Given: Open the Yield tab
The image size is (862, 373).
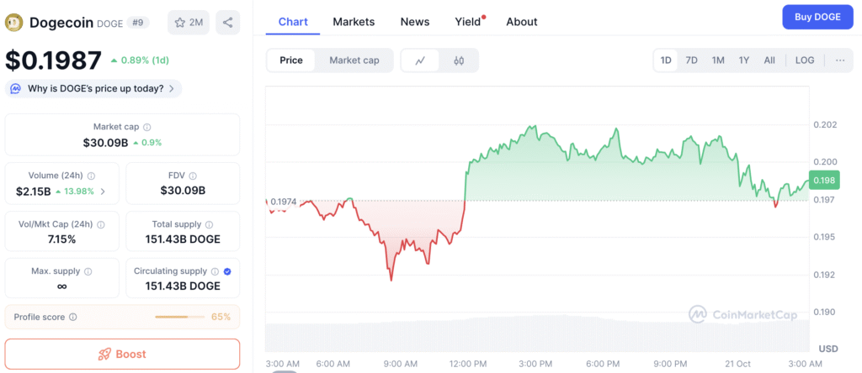Looking at the screenshot, I should (x=467, y=22).
